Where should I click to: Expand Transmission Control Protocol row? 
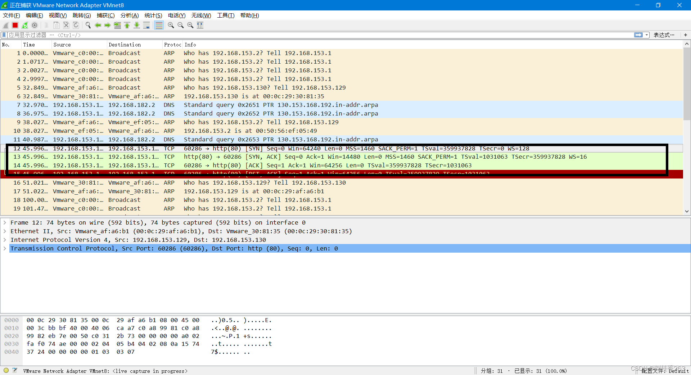pyautogui.click(x=5, y=249)
